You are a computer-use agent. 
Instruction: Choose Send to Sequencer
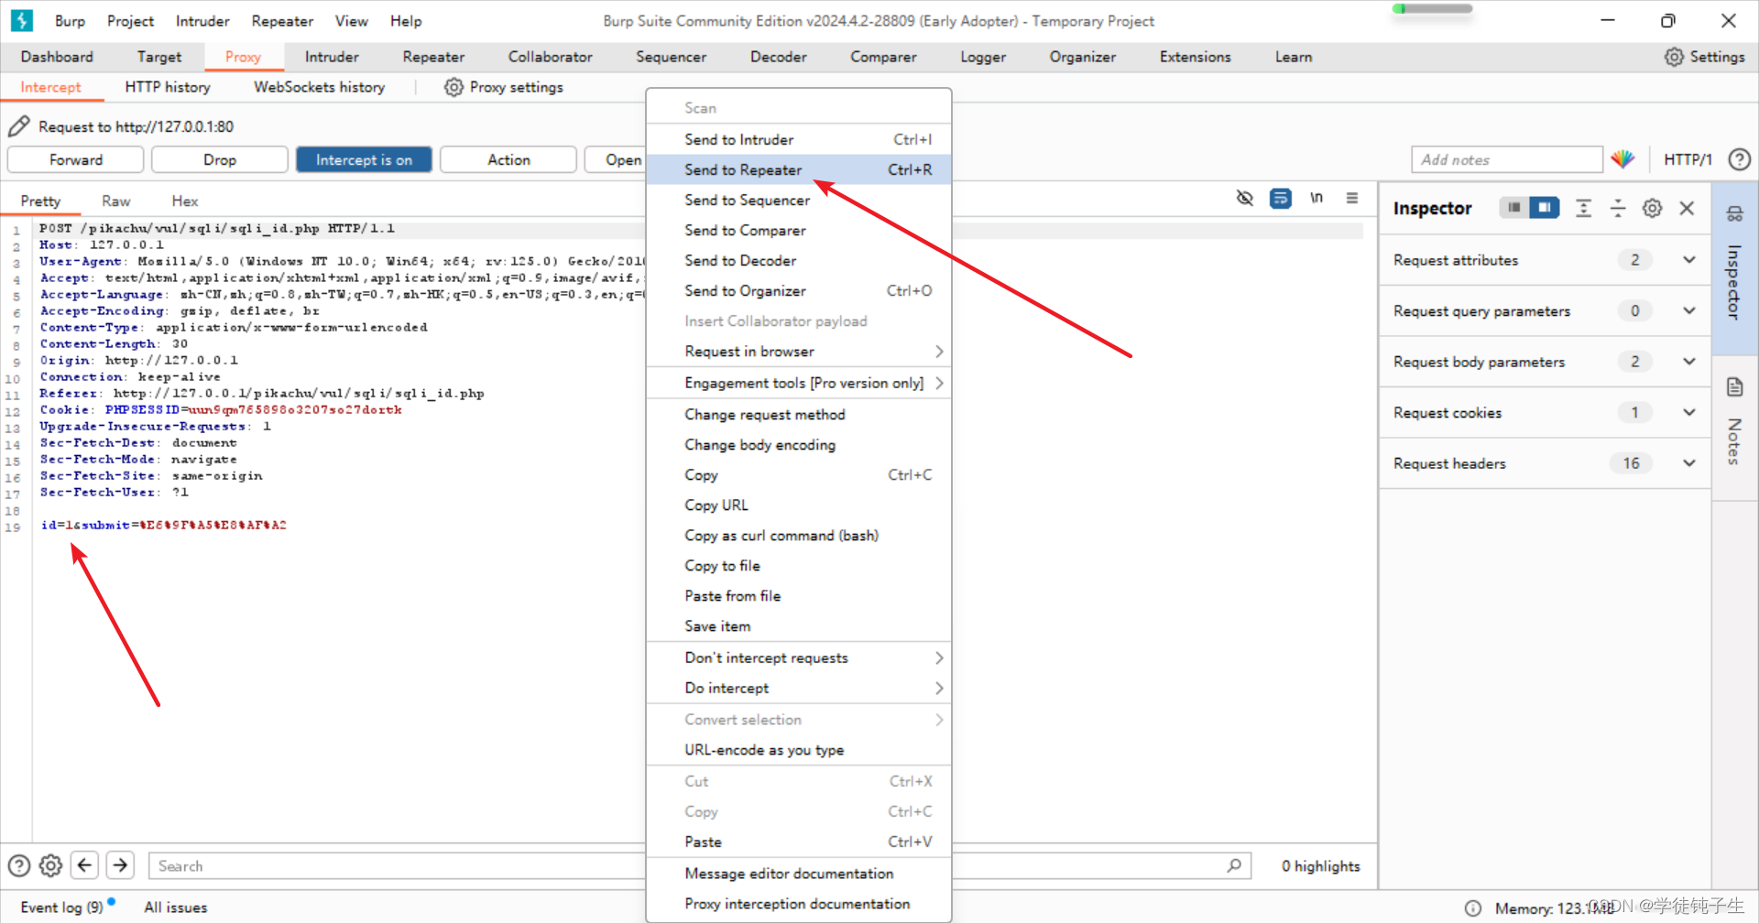pos(799,200)
